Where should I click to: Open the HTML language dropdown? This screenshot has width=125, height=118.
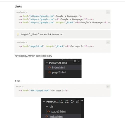point(20,86)
